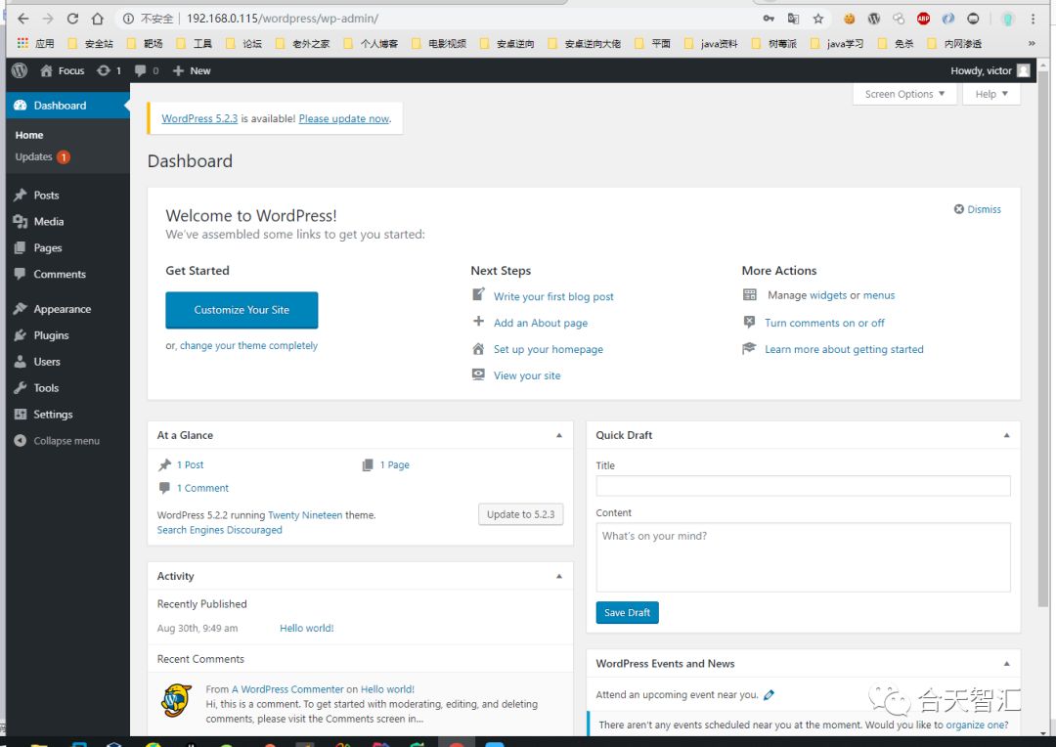Screen dimensions: 1056x747
Task: Bookmark this page with star icon
Action: point(818,19)
